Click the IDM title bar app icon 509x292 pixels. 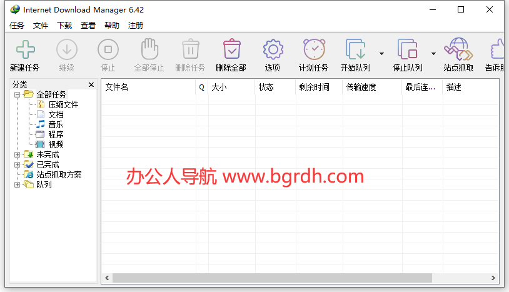[x=15, y=9]
